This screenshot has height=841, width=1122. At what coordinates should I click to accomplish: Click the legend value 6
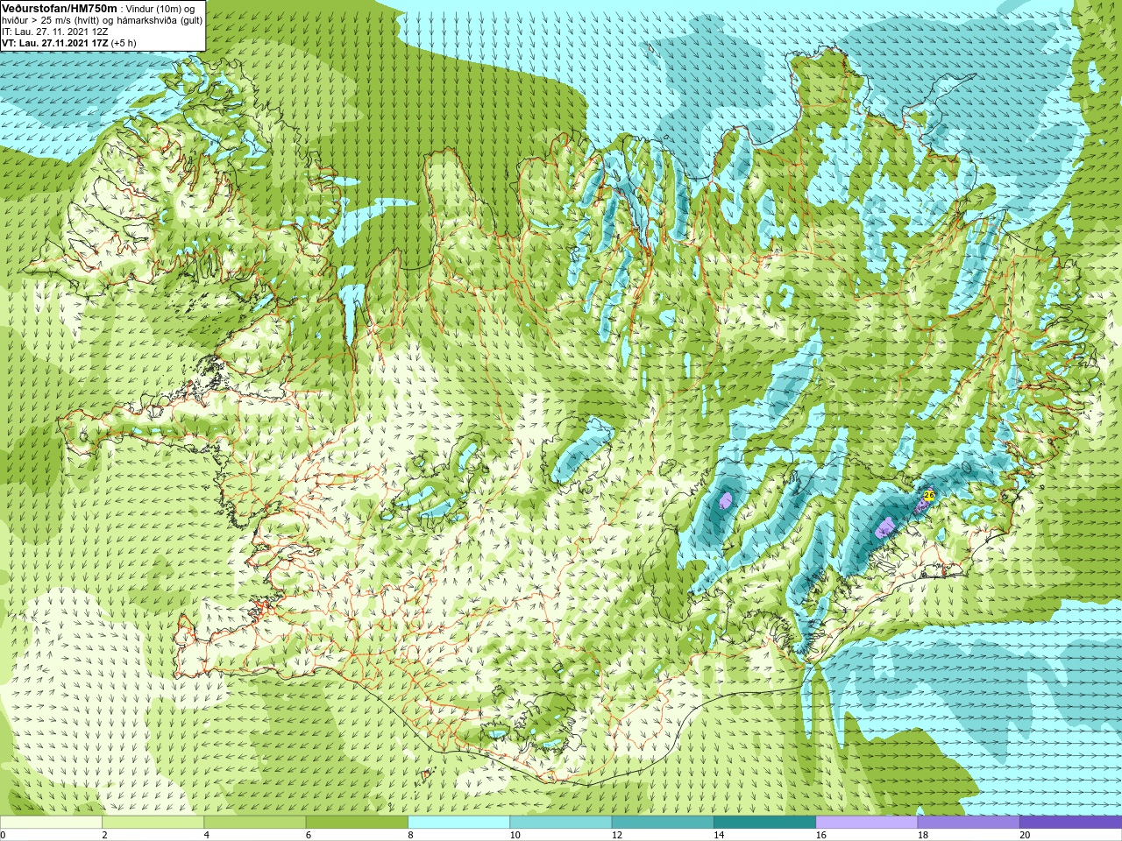[309, 835]
